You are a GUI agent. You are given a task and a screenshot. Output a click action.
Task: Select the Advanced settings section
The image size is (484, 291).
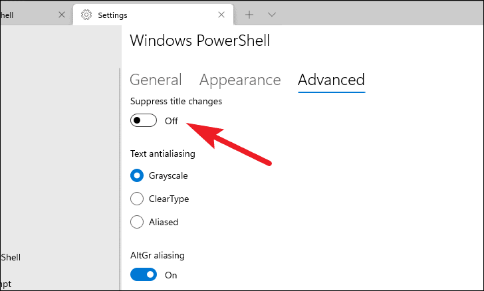coord(331,80)
